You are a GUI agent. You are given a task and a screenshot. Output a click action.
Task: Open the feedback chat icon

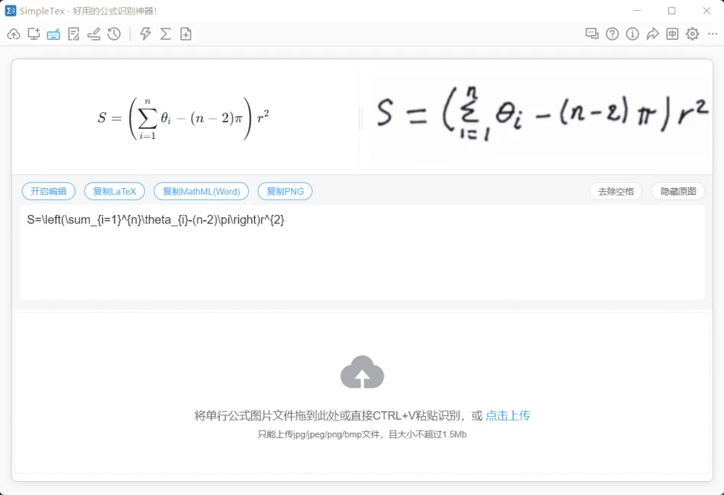tap(592, 33)
